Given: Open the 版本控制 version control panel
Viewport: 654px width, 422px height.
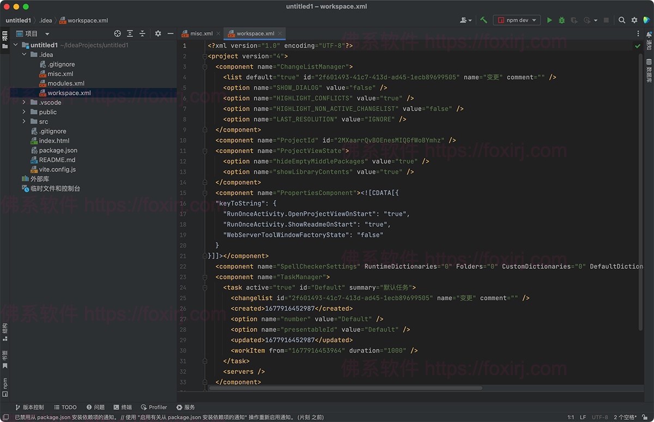Looking at the screenshot, I should click(30, 407).
